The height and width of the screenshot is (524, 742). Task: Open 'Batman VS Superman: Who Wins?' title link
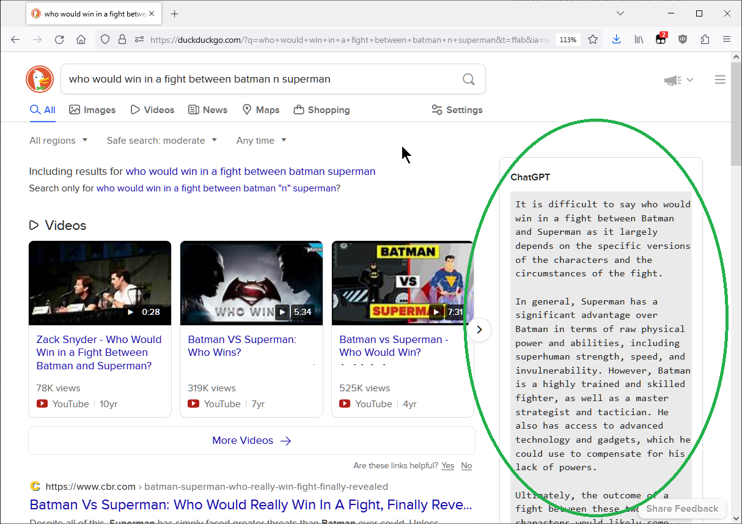pos(242,346)
